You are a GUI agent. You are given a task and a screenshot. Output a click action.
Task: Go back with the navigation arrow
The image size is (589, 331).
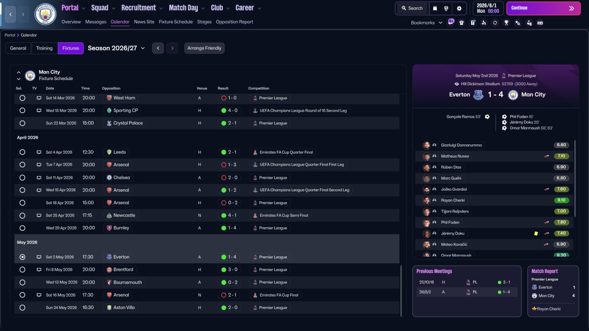(x=10, y=14)
